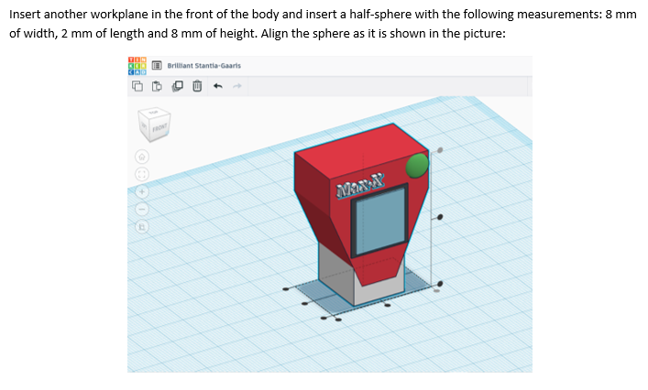The width and height of the screenshot is (648, 390).
Task: Click the Redo arrow icon
Action: tap(237, 86)
